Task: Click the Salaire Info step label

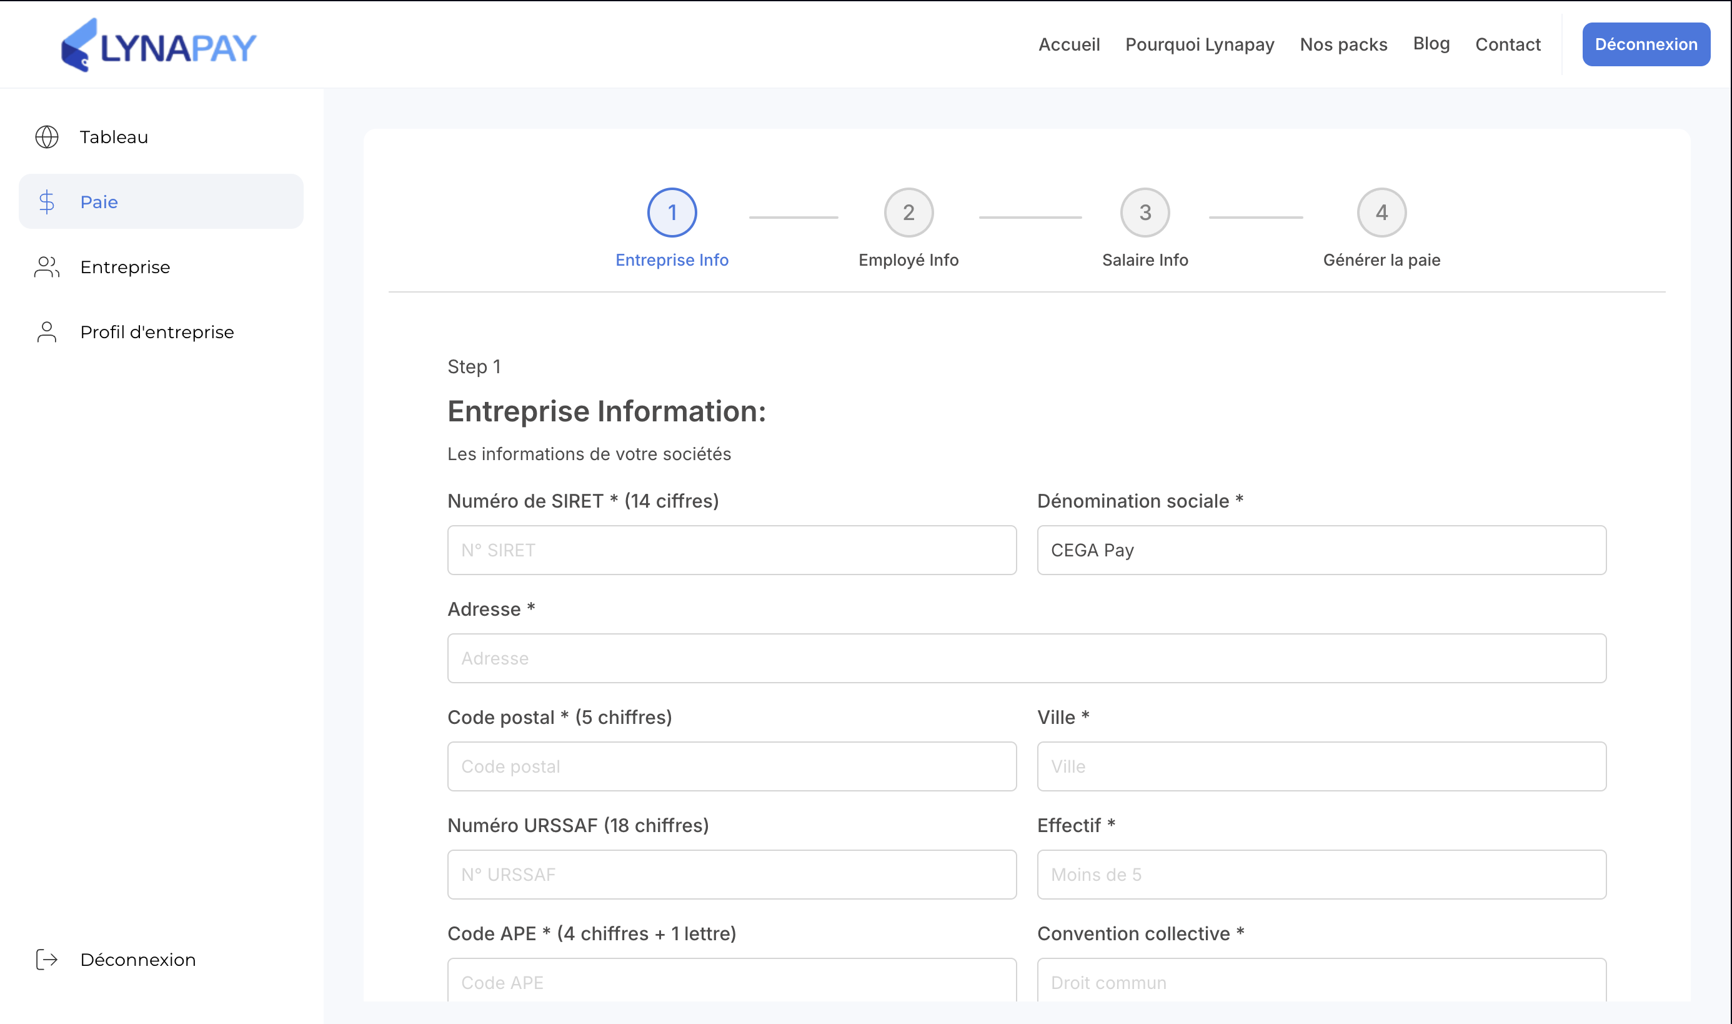Action: (1145, 260)
